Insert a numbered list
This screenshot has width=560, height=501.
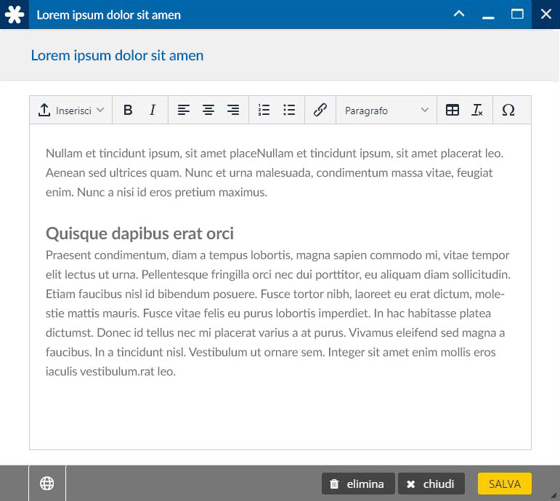point(264,110)
